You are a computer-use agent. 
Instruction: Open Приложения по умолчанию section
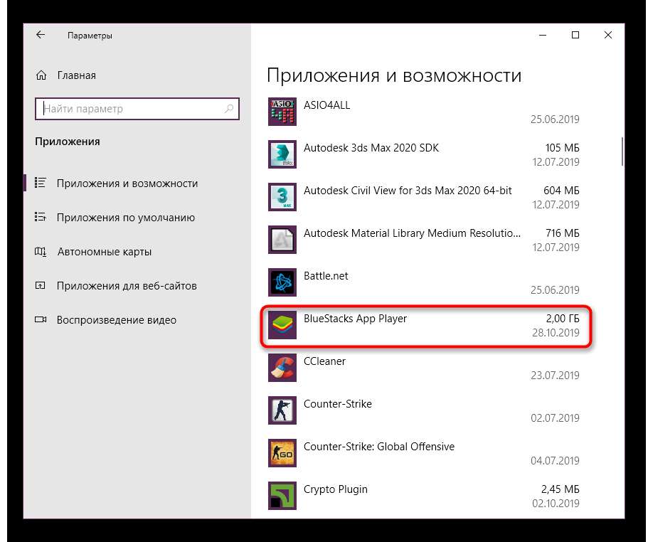[x=125, y=218]
